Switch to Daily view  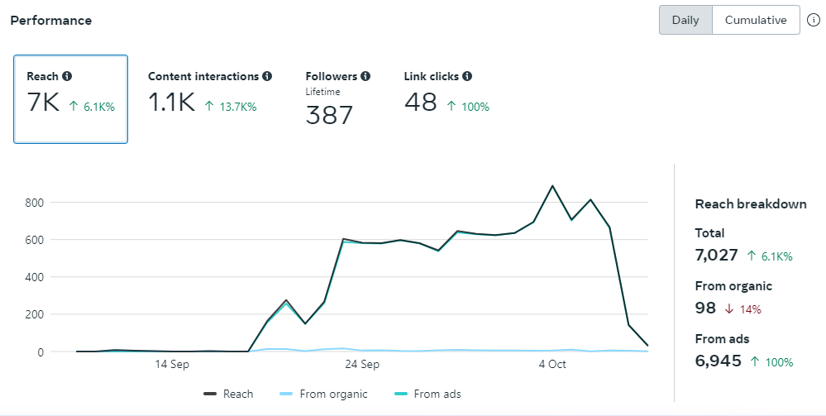point(685,20)
